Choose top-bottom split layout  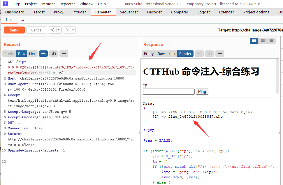coord(263,41)
